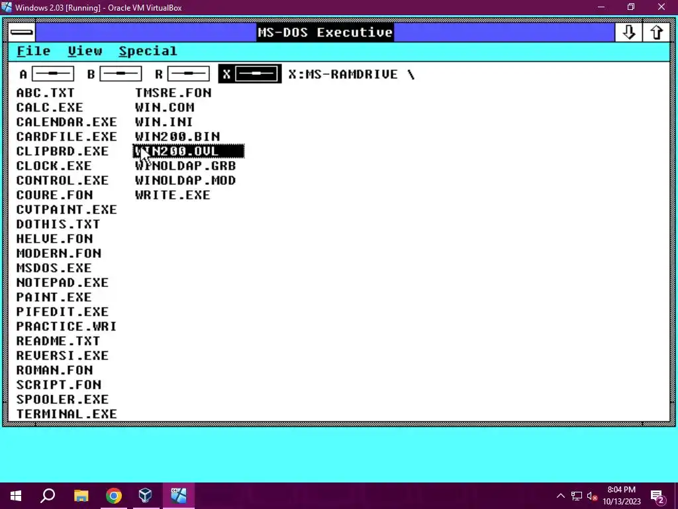Select CVTPAINT.EXE file
This screenshot has width=678, height=509.
(67, 209)
